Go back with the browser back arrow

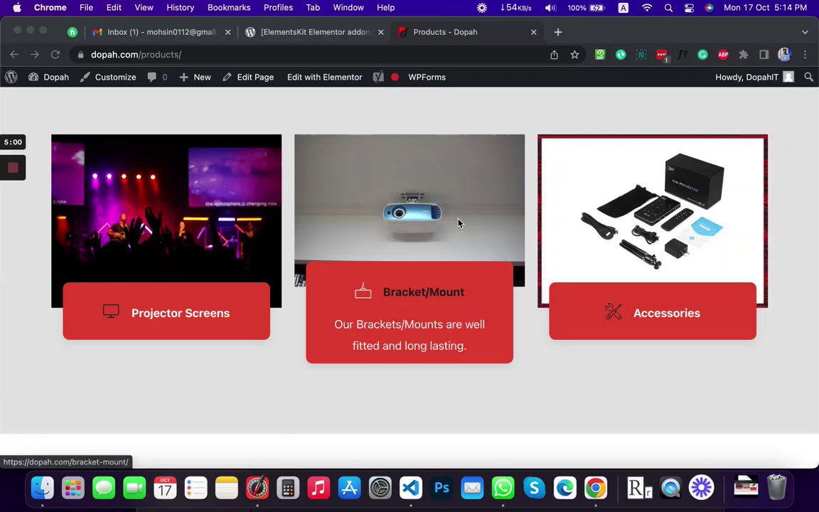point(14,54)
